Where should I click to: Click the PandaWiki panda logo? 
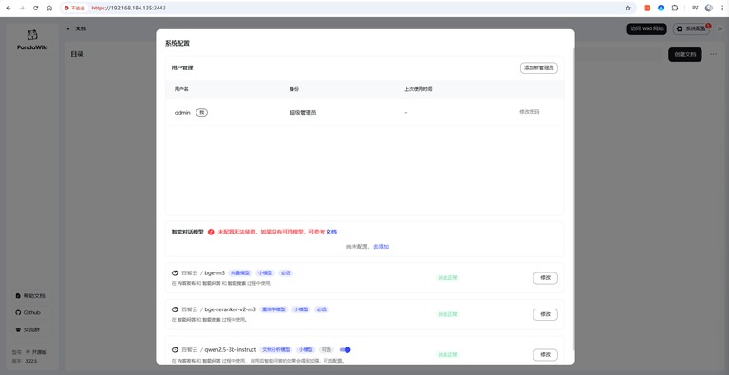pos(32,35)
